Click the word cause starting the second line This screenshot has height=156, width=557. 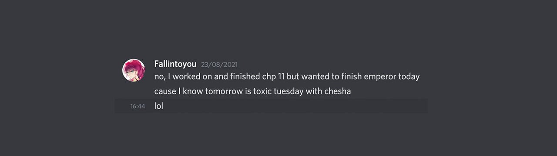coord(164,91)
